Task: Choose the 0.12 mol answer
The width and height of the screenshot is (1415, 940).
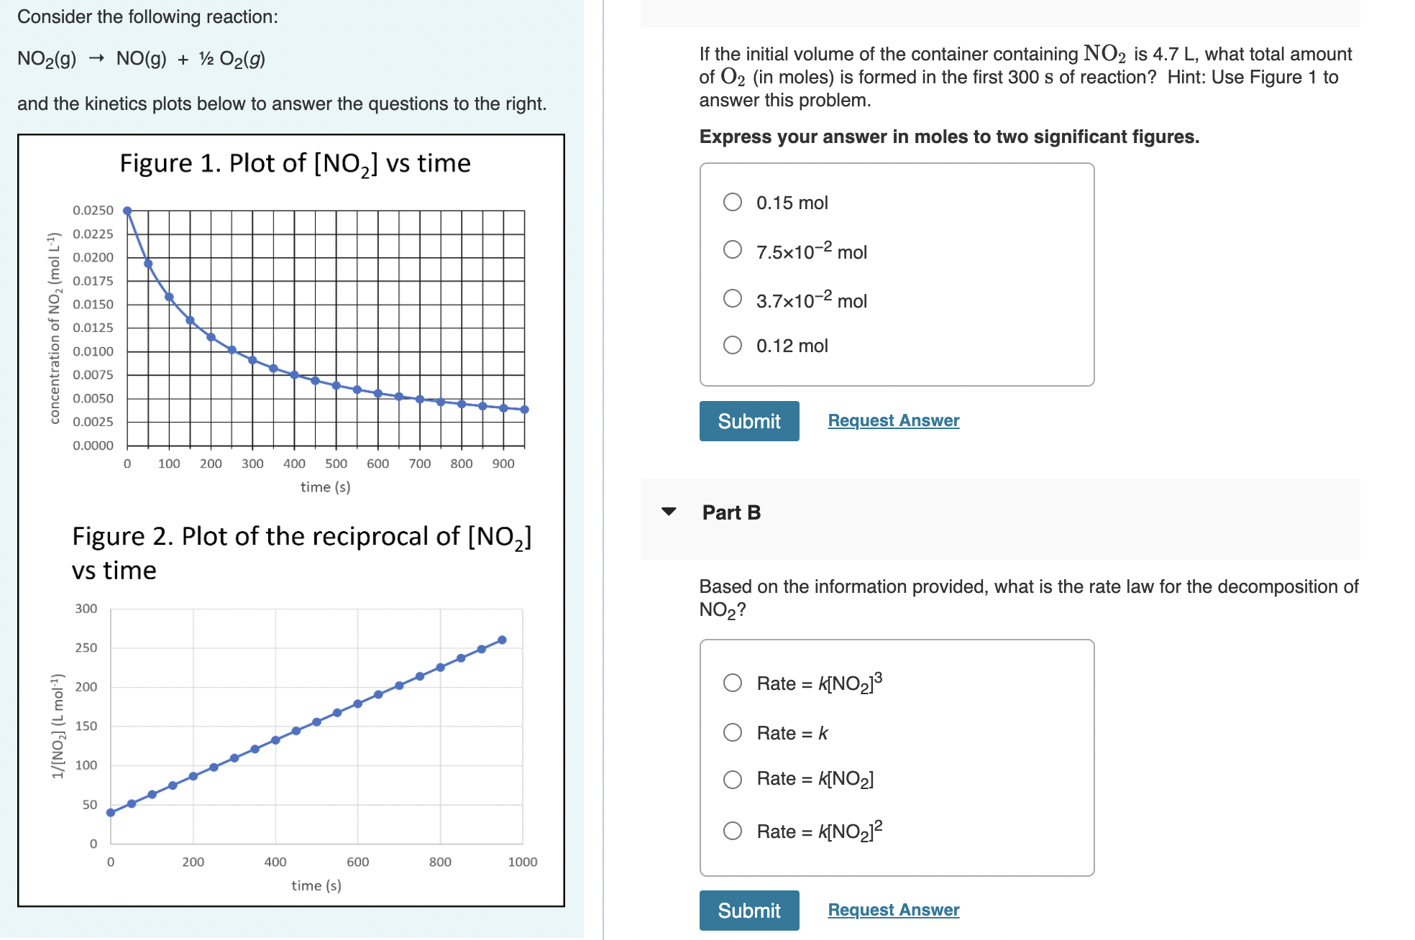Action: point(733,345)
